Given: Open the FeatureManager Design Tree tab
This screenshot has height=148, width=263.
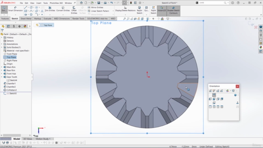Looking at the screenshot, I should [x=3, y=26].
